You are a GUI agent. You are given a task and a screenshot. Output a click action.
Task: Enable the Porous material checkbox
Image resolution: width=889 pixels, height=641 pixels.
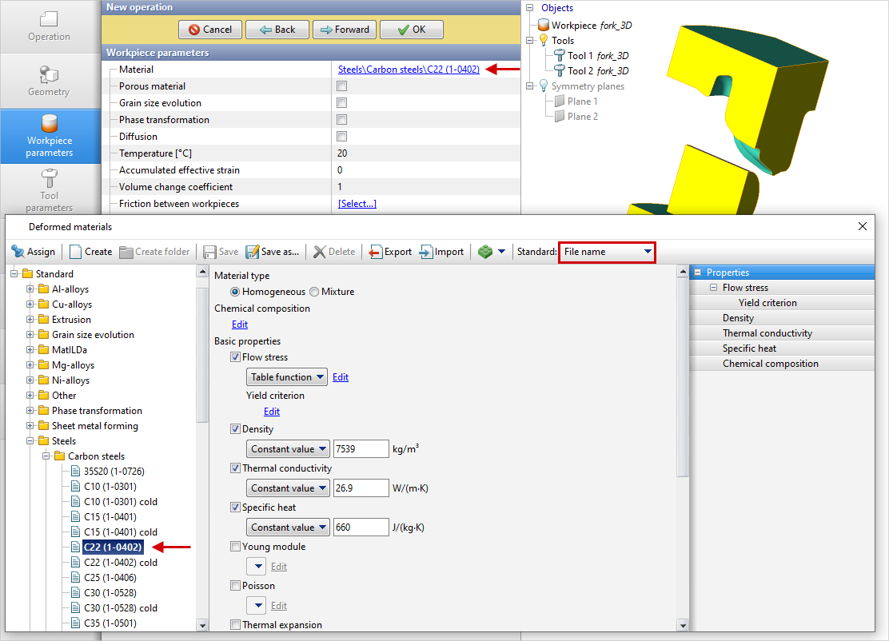tap(342, 86)
